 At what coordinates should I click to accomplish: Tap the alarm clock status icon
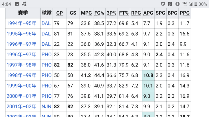[x=163, y=4]
